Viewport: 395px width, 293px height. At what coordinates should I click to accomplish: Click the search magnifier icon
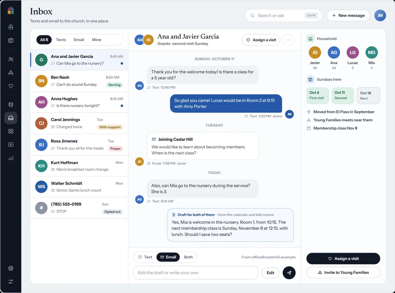(252, 16)
